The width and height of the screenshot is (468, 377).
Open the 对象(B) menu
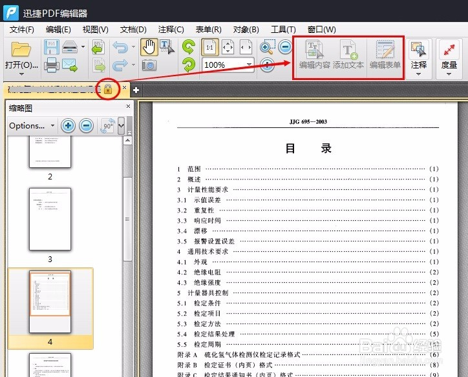[x=246, y=30]
